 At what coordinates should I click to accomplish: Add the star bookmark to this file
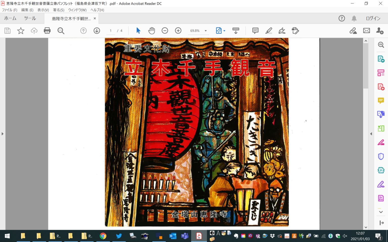tap(21, 31)
